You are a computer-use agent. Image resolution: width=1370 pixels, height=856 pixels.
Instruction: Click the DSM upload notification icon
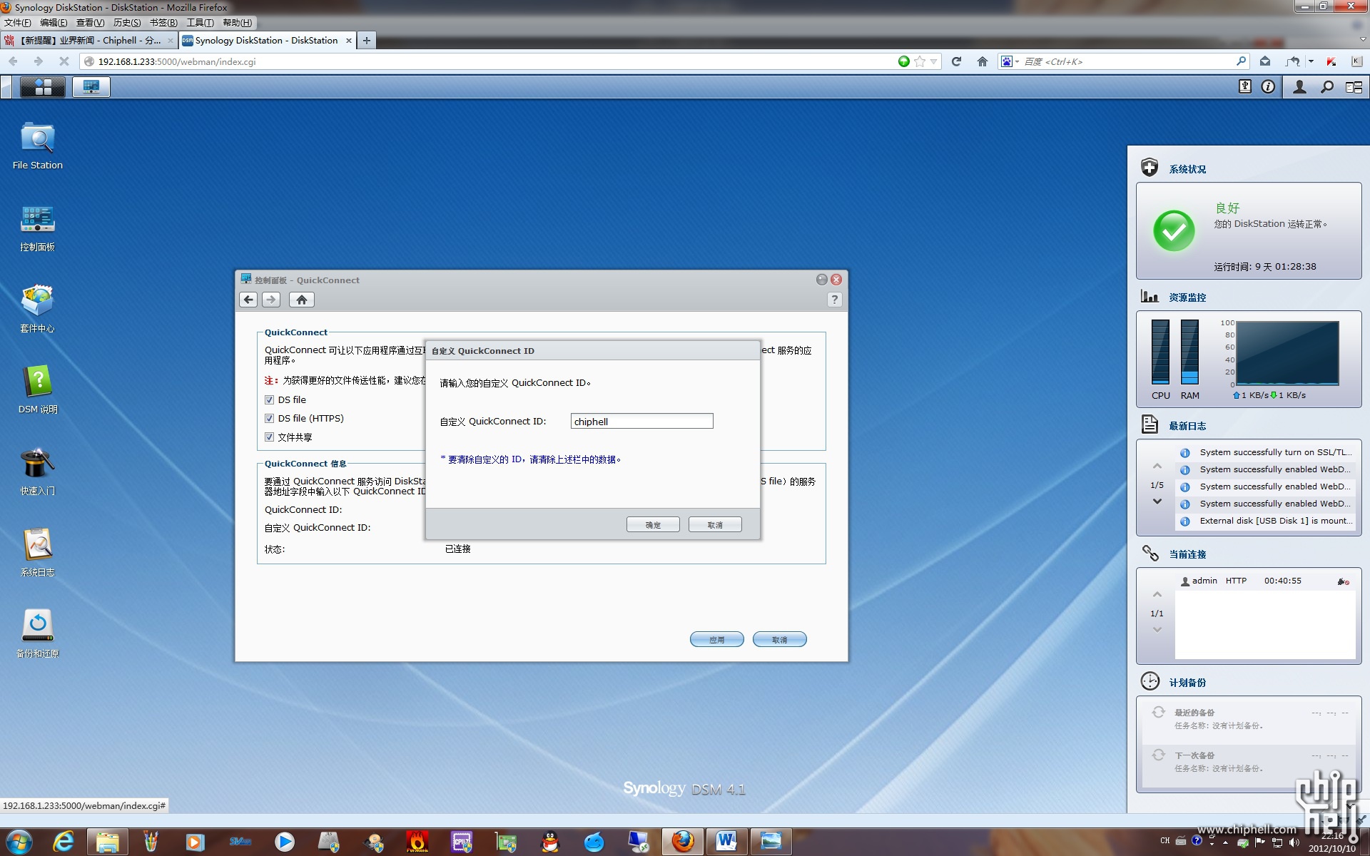[x=1244, y=87]
